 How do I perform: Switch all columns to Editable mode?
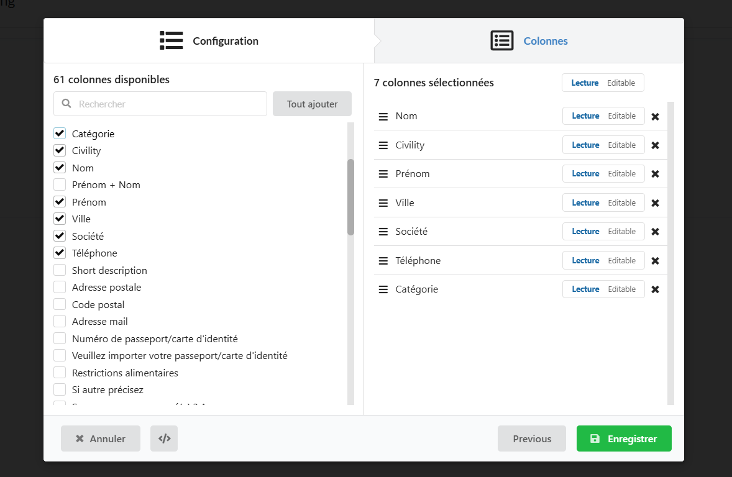[621, 83]
